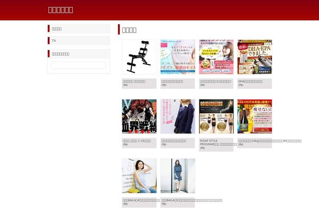Click the (TV) tag under the RIZAP caption

(202, 148)
